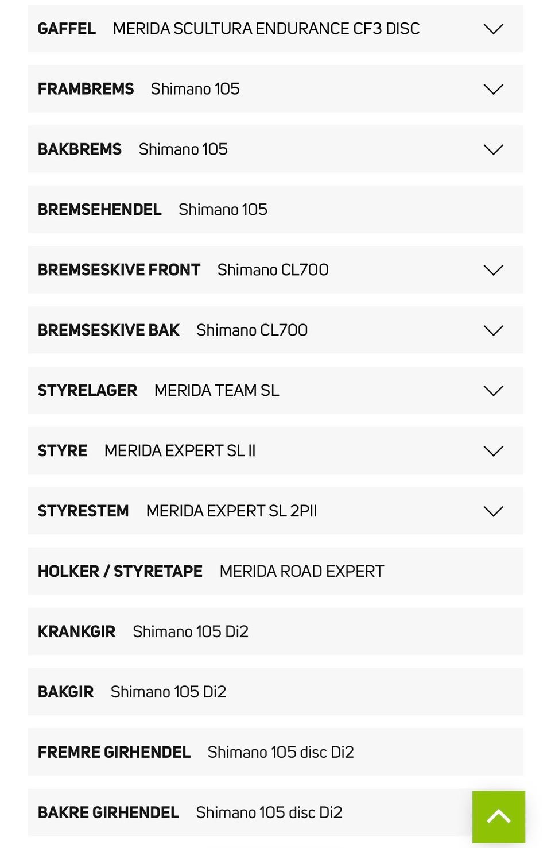
Task: Expand BREMSESKIVE FRONT chevron arrow
Action: pyautogui.click(x=493, y=270)
